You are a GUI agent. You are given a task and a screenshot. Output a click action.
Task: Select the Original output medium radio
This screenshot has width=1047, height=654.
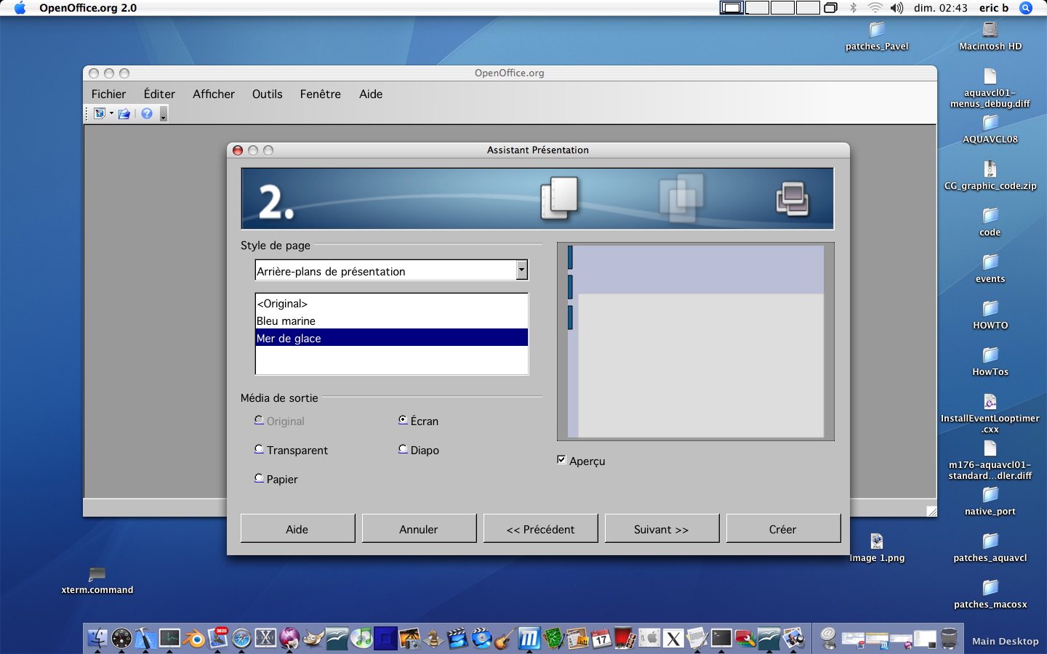259,420
